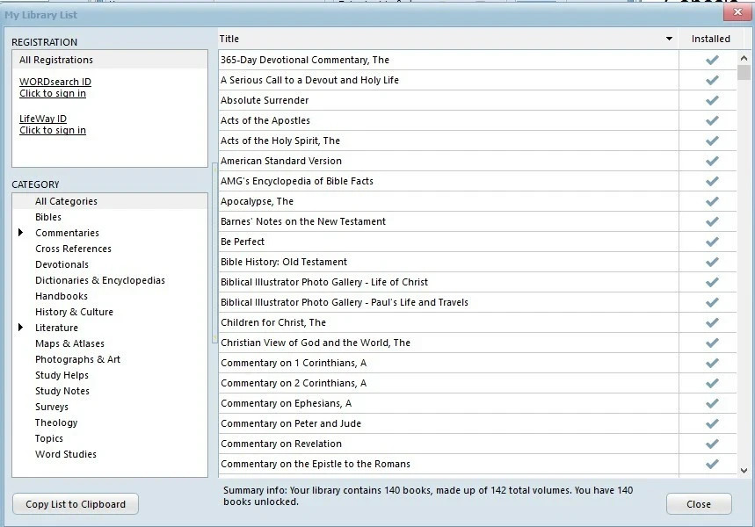Click the installed checkmark for American Standard Version
Viewport: 755px width, 527px height.
[710, 161]
